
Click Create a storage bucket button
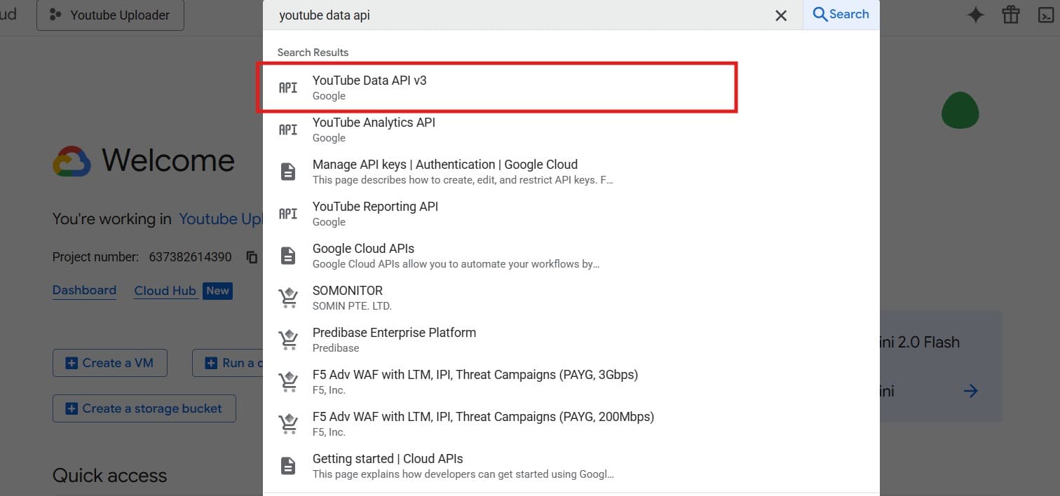pyautogui.click(x=144, y=408)
